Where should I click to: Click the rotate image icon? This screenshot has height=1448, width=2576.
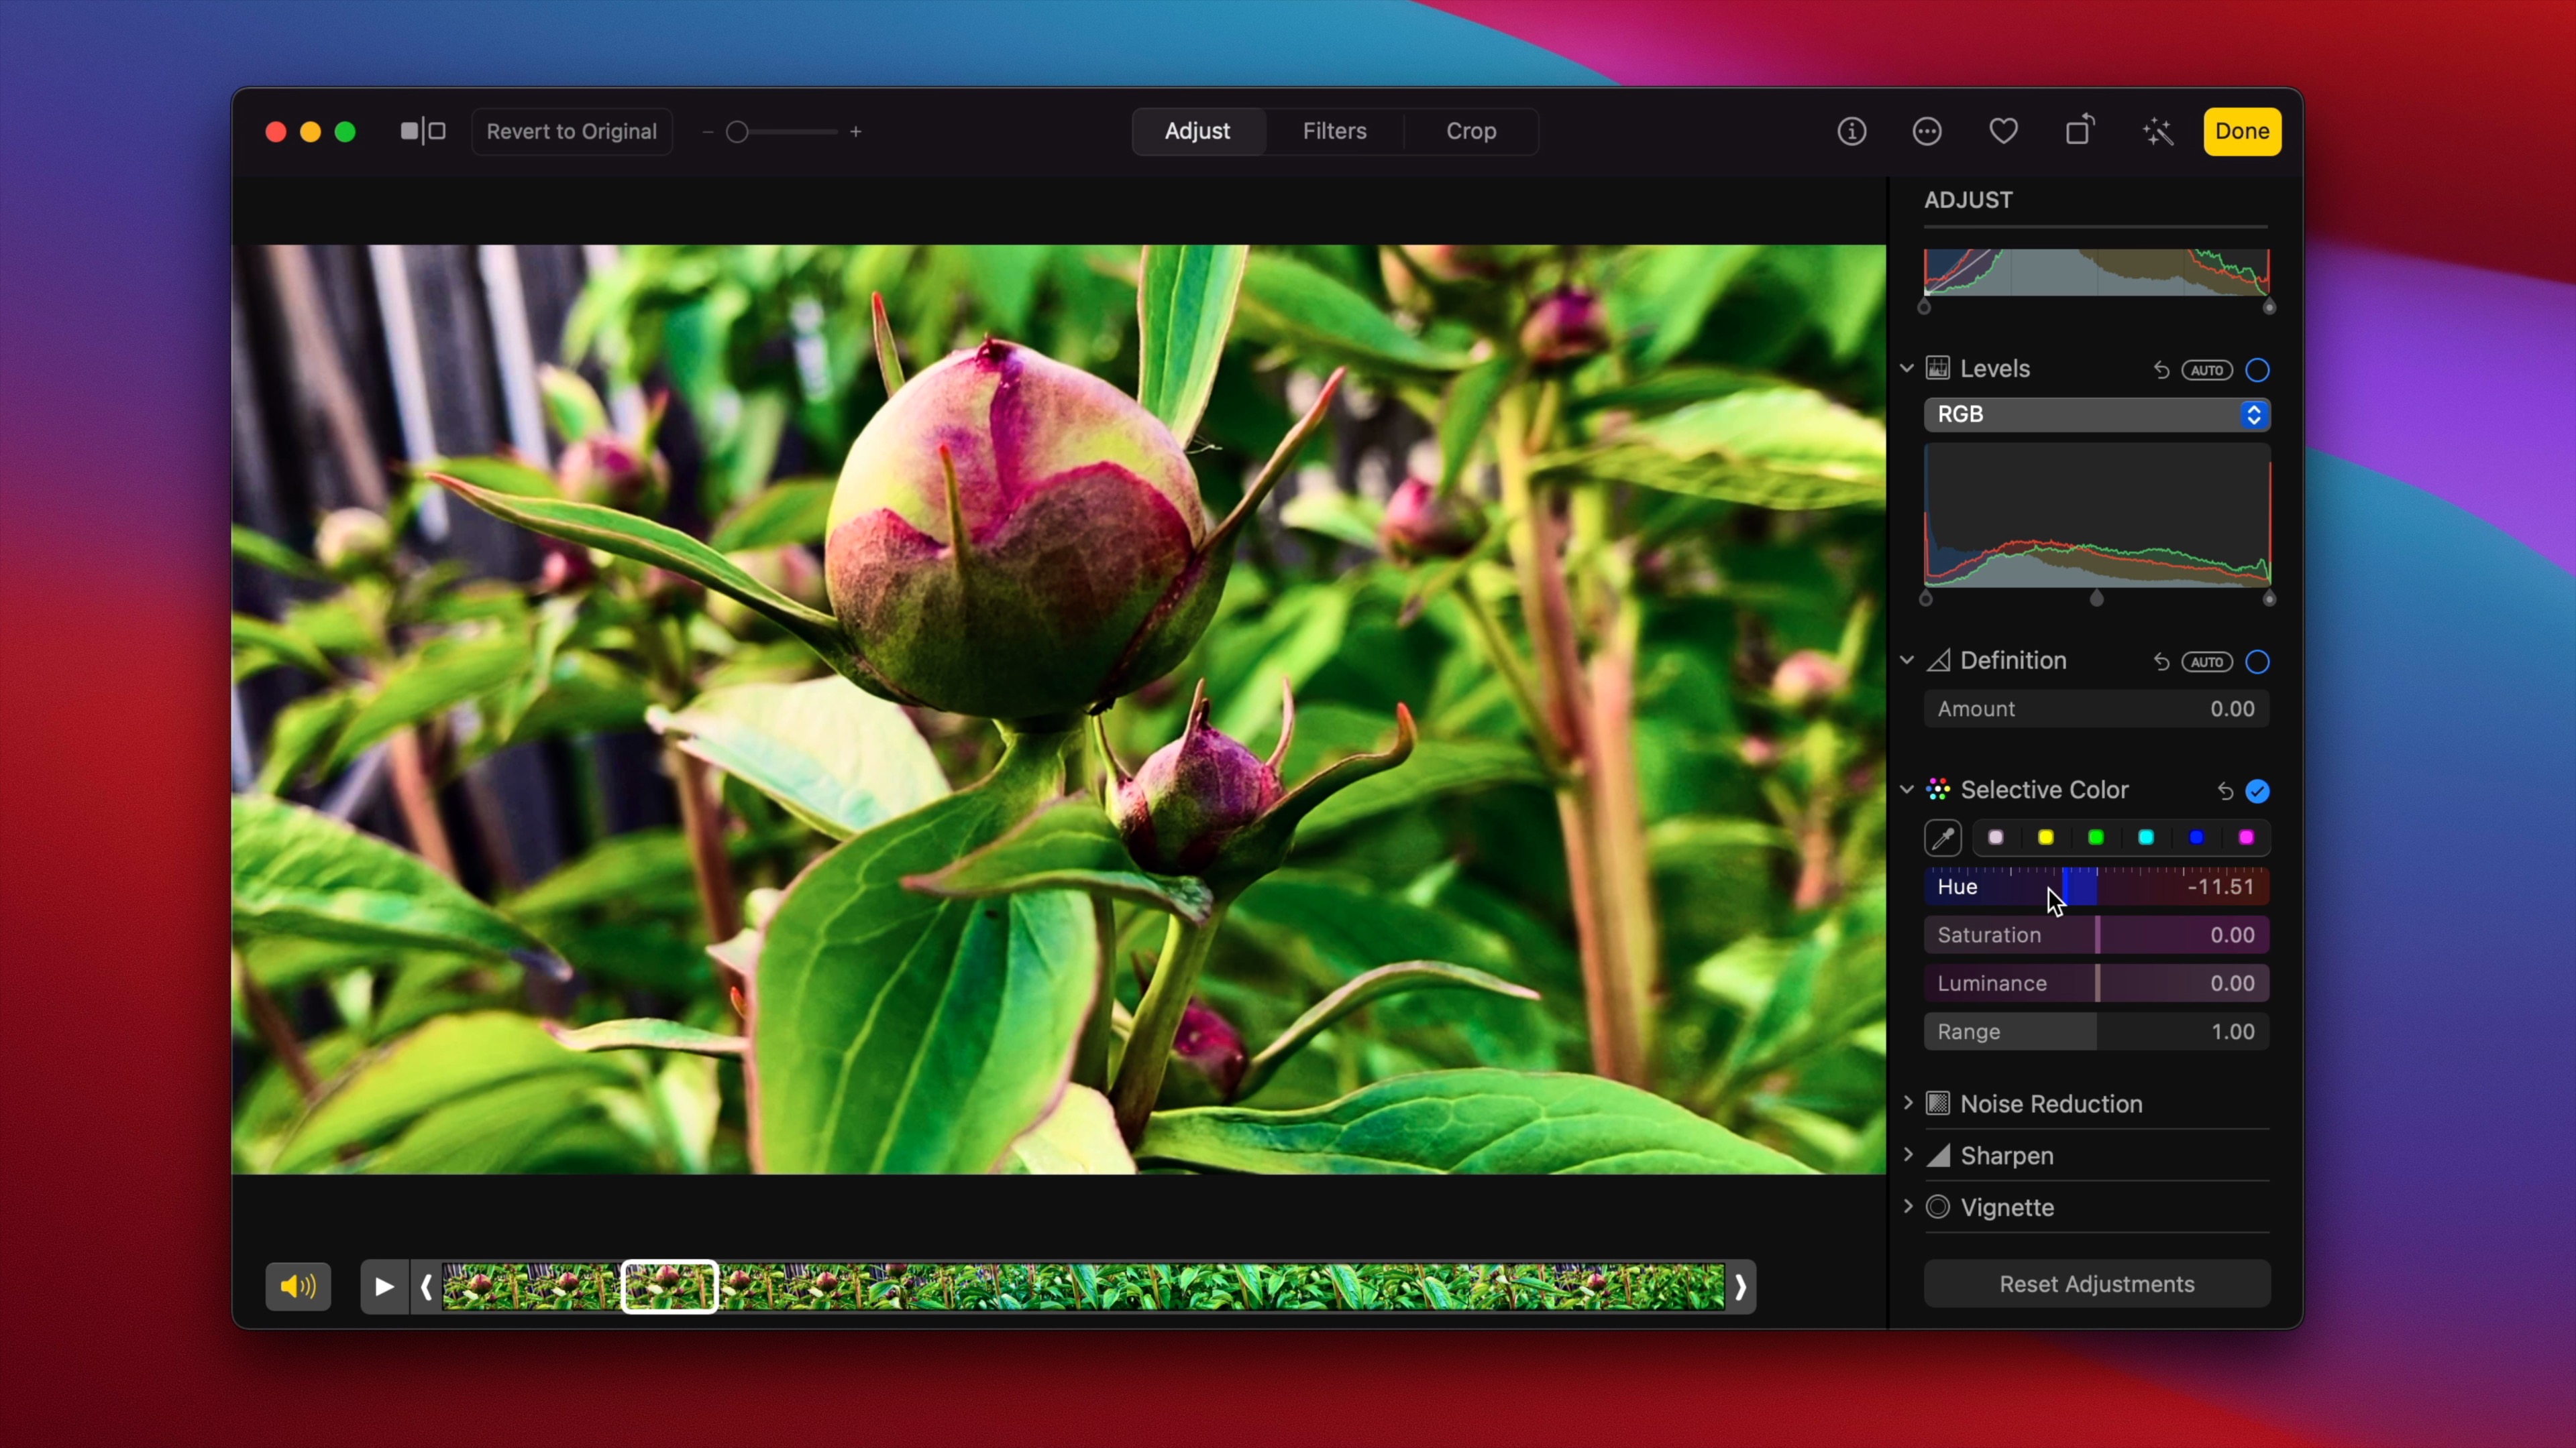(2079, 131)
